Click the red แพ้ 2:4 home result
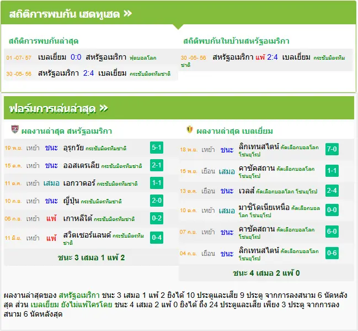The image size is (358, 331). [266, 57]
